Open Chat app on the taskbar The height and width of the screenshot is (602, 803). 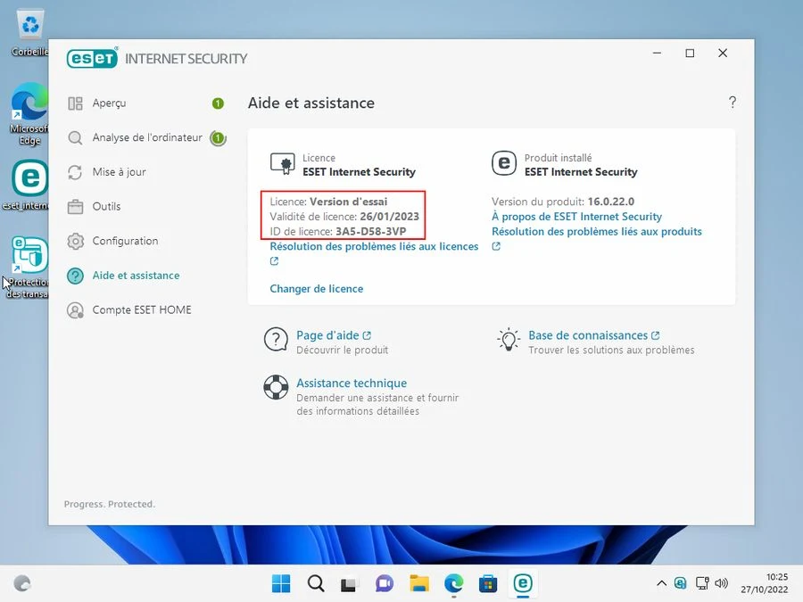(x=384, y=583)
